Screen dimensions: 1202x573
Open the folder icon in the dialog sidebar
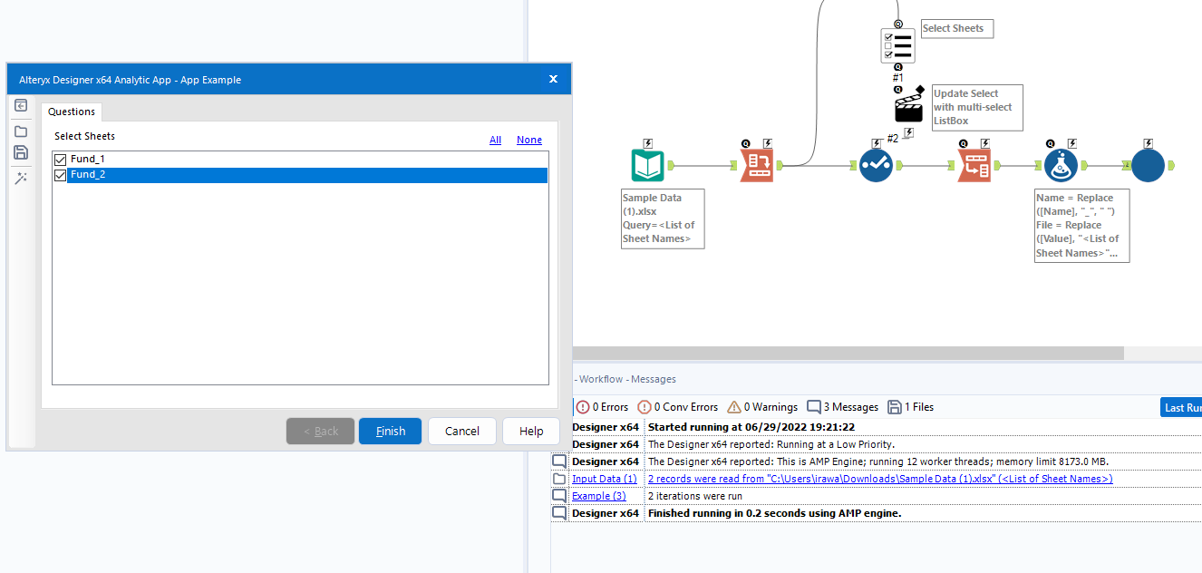[x=20, y=131]
